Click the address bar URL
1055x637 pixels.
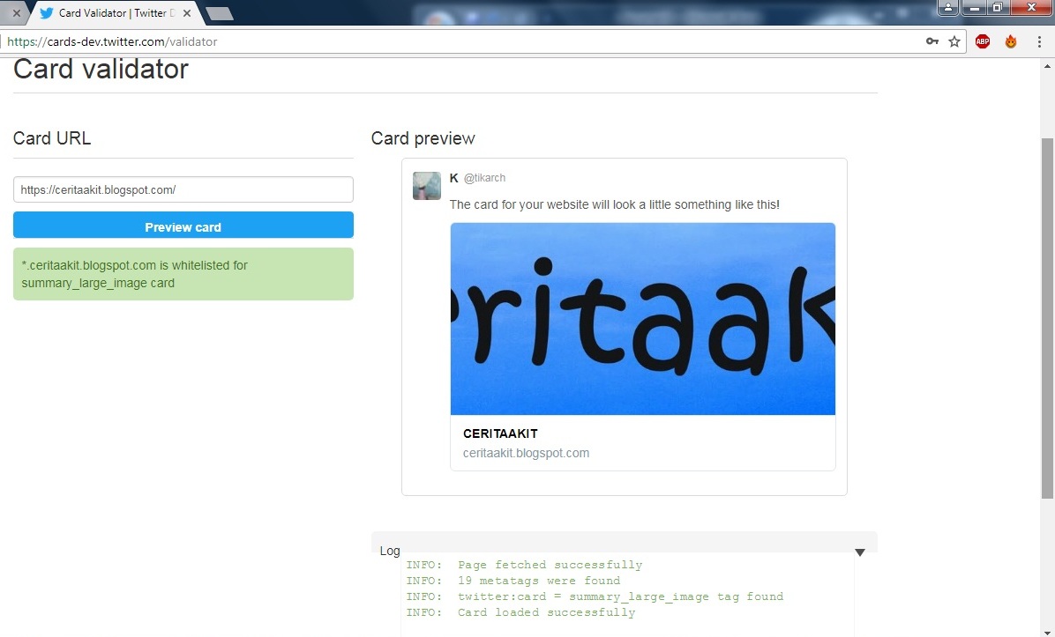click(x=112, y=41)
